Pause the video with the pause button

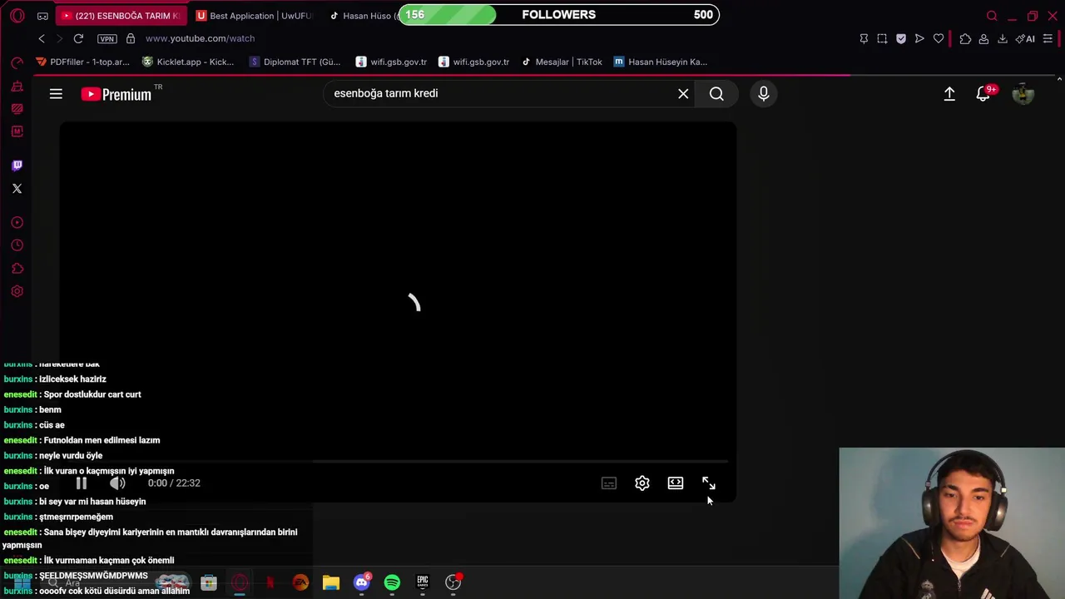[81, 483]
